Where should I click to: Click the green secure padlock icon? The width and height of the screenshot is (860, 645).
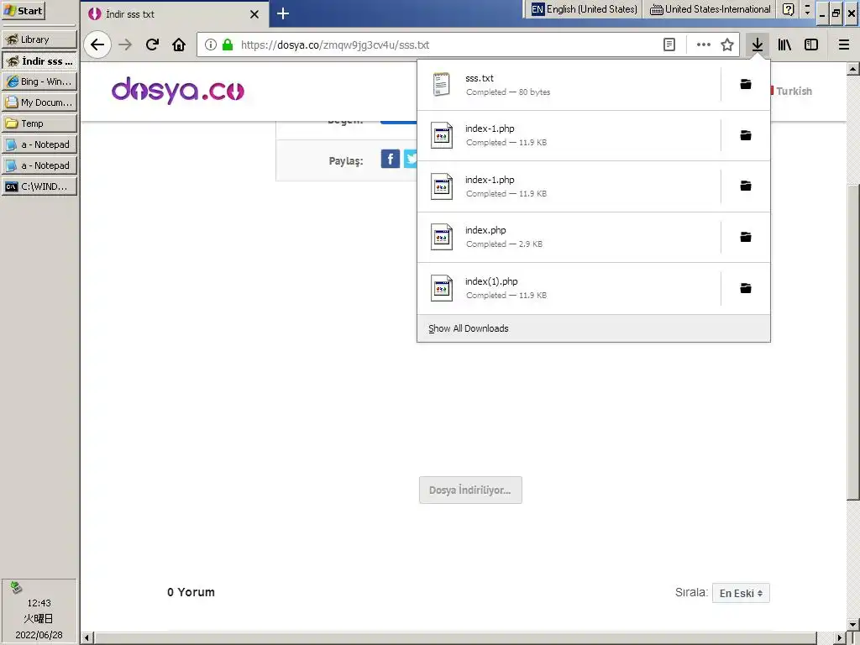[x=228, y=45]
